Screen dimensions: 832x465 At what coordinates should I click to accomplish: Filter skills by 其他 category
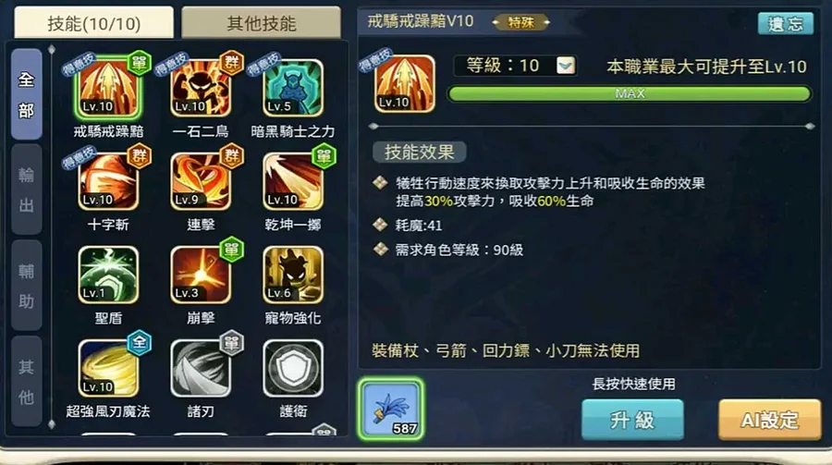[27, 381]
